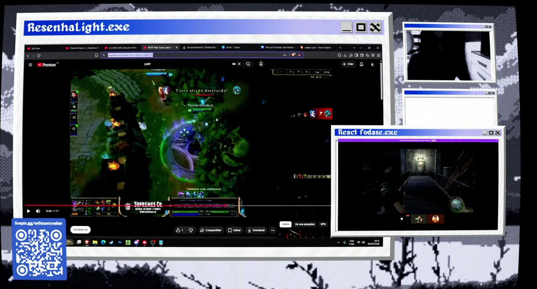The image size is (537, 289).
Task: Open YouTube notifications bell
Action: click(x=361, y=64)
